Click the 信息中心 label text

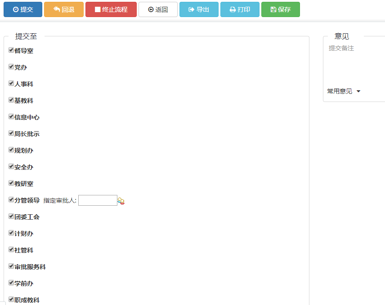click(27, 117)
